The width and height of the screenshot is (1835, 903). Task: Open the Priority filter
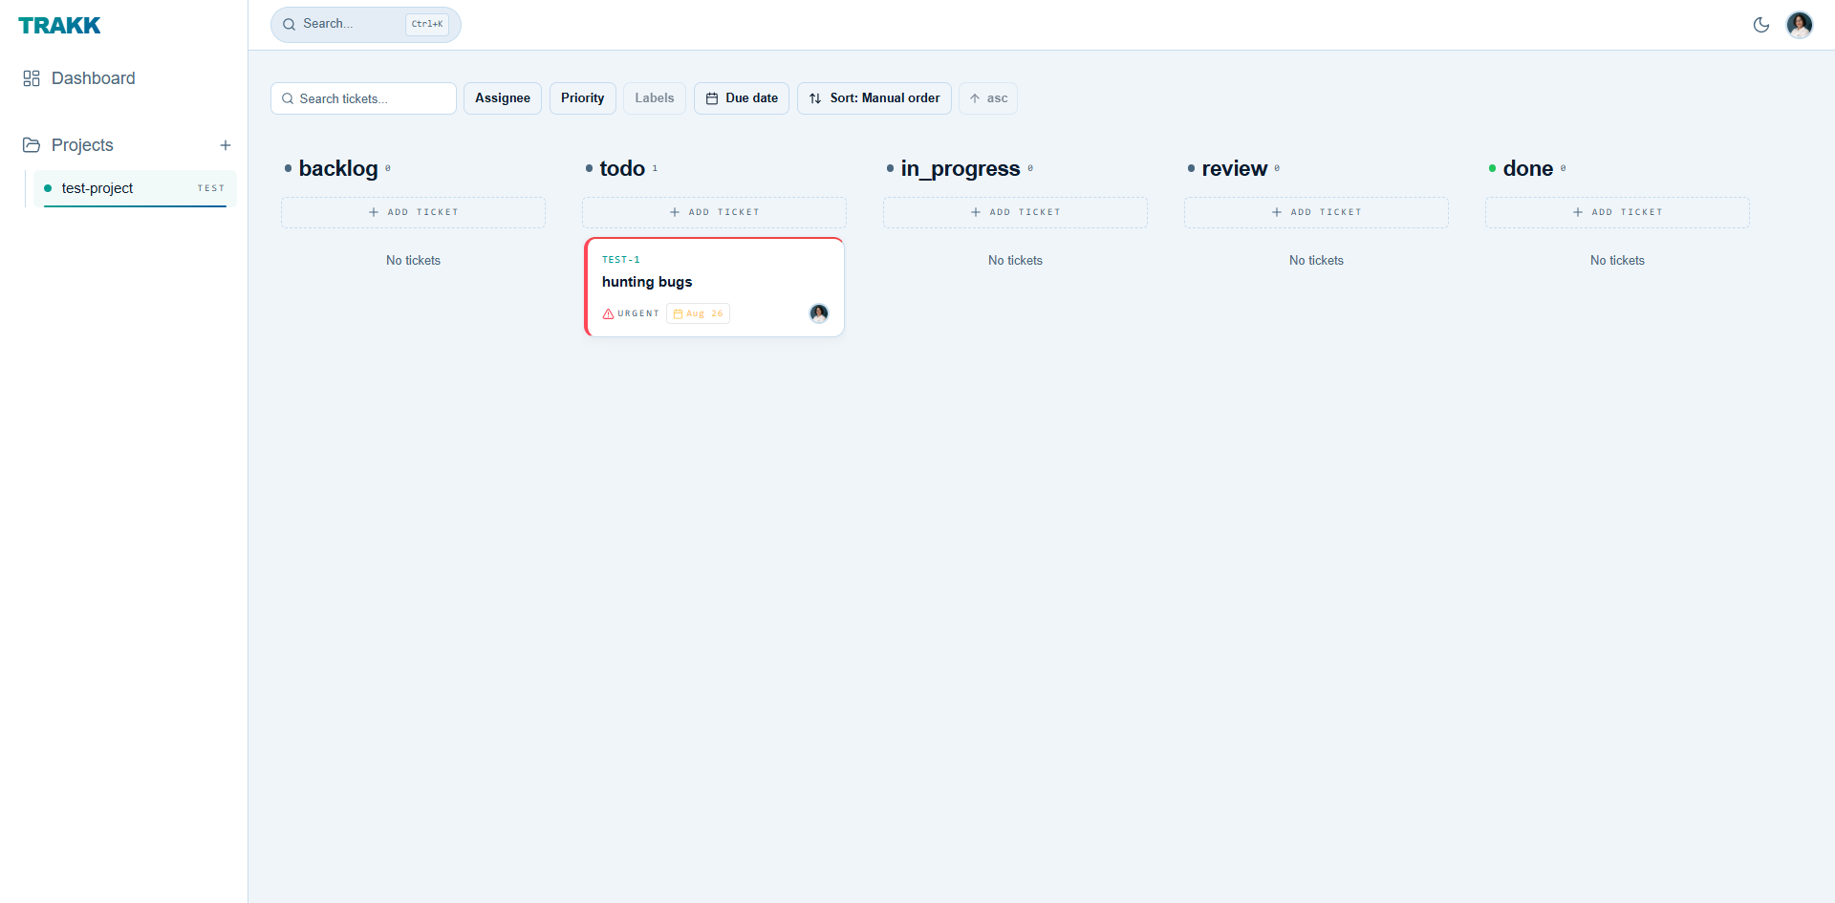[x=583, y=98]
